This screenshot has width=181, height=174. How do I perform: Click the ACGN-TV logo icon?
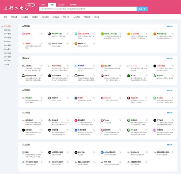tap(76, 43)
